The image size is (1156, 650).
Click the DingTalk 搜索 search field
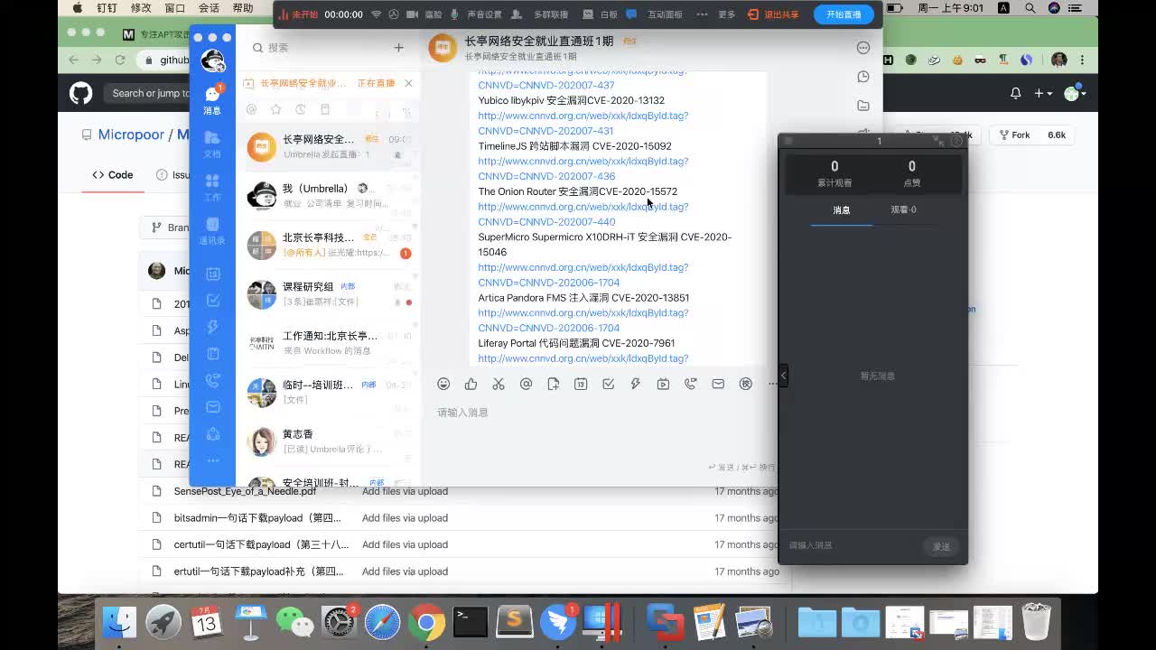(x=316, y=47)
